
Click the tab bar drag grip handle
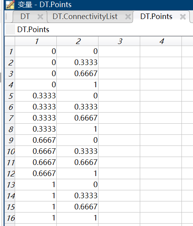point(6,16)
